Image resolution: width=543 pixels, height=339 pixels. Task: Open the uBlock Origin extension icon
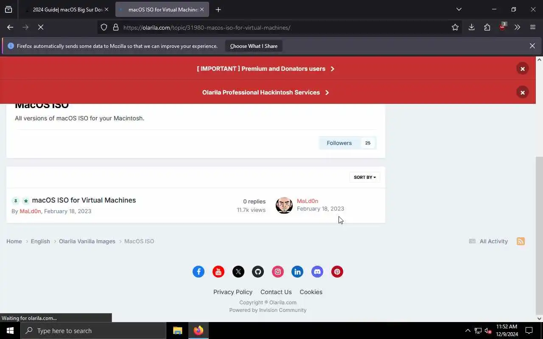point(502,26)
